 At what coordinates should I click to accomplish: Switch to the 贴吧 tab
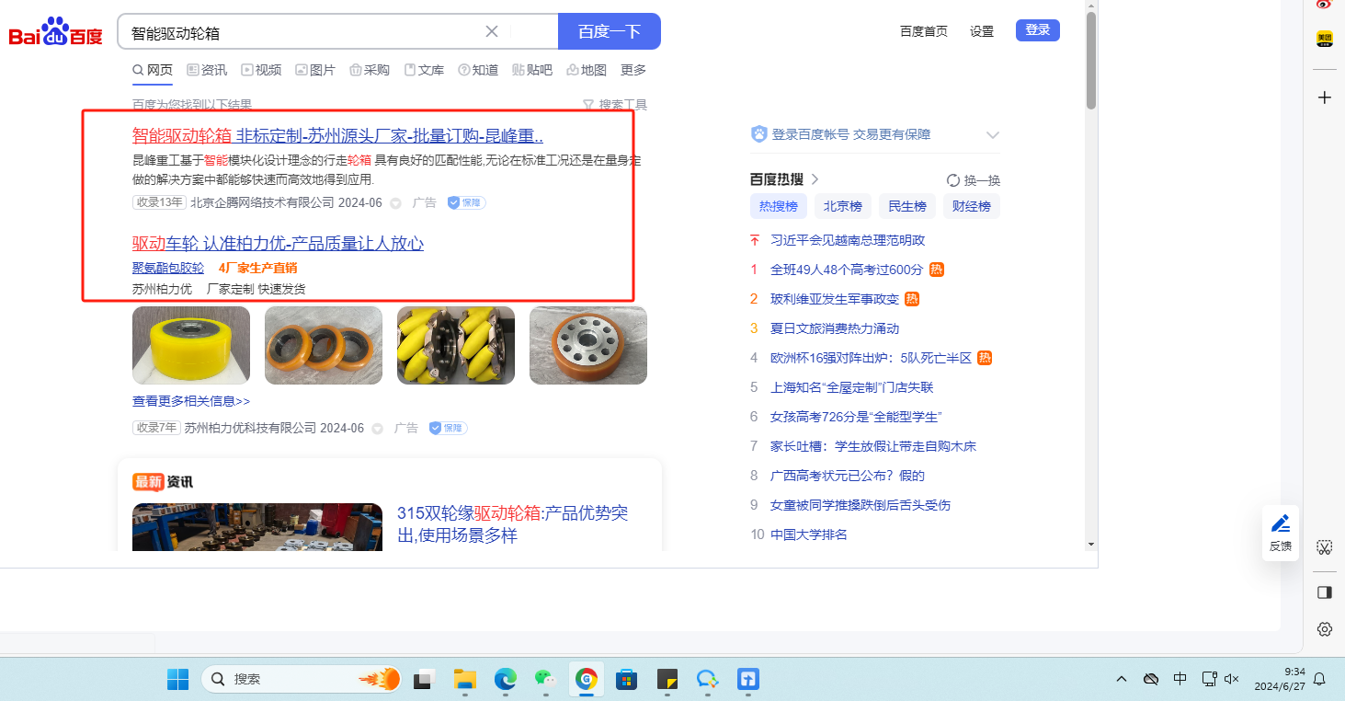[x=532, y=70]
